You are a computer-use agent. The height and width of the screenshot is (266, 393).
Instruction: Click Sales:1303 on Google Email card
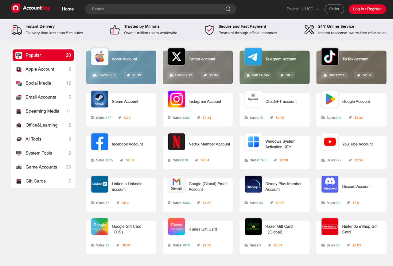[x=181, y=203]
